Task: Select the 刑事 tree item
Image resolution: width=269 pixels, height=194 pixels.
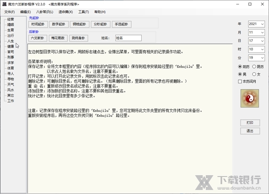Action: point(10,57)
